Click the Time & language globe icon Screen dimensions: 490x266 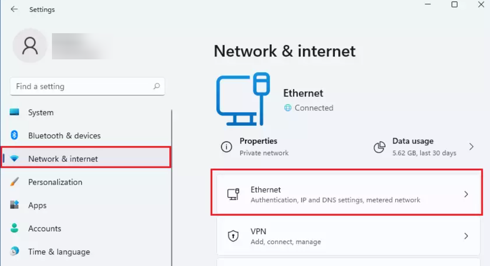[15, 251]
